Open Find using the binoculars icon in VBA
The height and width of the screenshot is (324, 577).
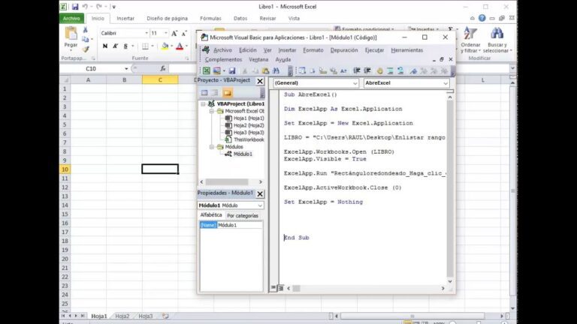point(276,71)
